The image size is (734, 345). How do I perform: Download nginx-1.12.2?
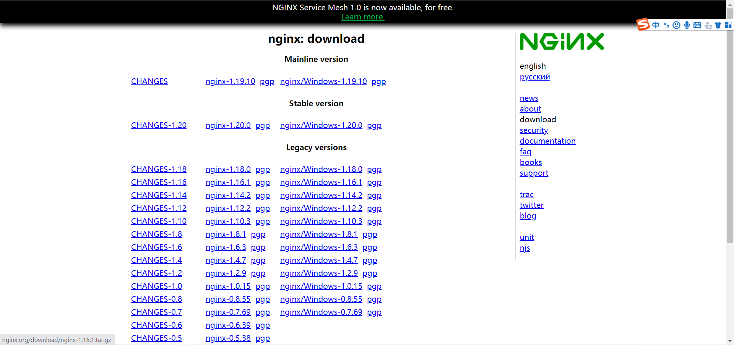228,208
